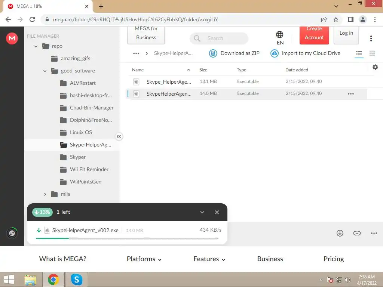Open the Chrome tab search chevron
Screen dimensions: 383x287
[x=336, y=6]
